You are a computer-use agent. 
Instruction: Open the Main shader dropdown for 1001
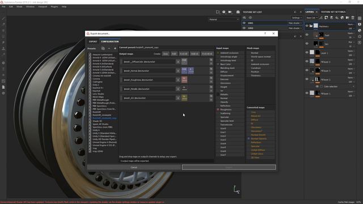point(295,23)
